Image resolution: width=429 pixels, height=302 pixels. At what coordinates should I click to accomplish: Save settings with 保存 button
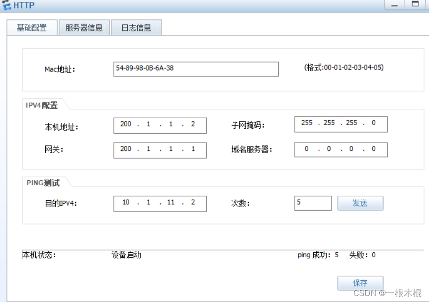click(360, 283)
